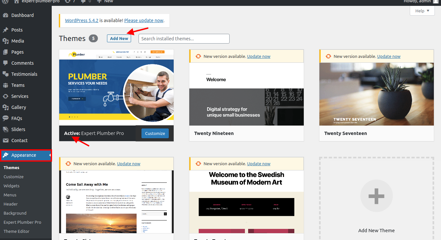441x240 pixels.
Task: Click the Twenty Seventeen theme name
Action: tap(345, 133)
